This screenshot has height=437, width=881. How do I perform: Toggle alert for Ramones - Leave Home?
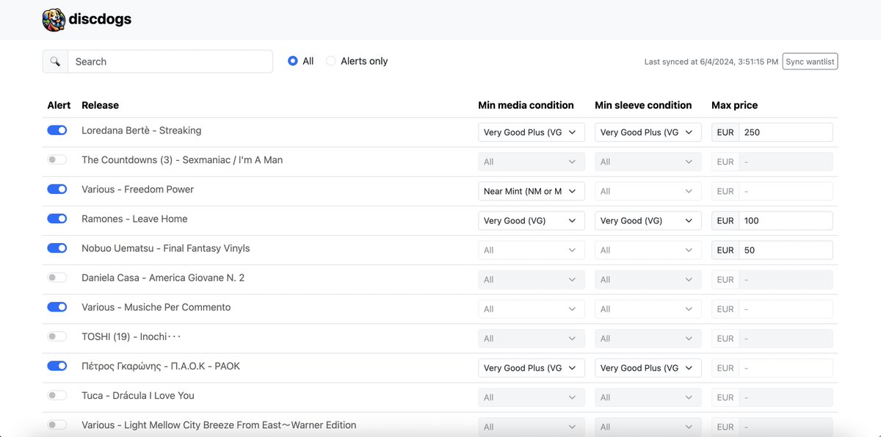coord(57,218)
